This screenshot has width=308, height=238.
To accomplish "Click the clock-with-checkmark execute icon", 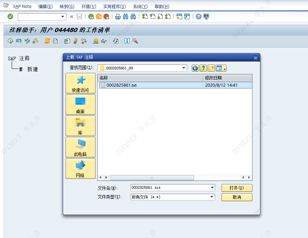I will (10, 41).
